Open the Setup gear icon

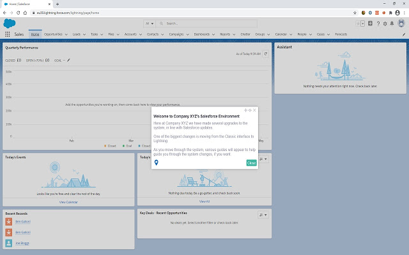pos(385,24)
